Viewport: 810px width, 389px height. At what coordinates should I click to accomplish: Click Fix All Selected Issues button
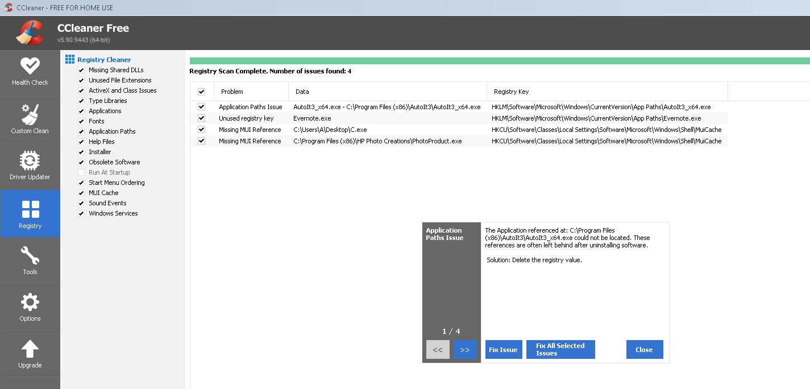tap(560, 350)
